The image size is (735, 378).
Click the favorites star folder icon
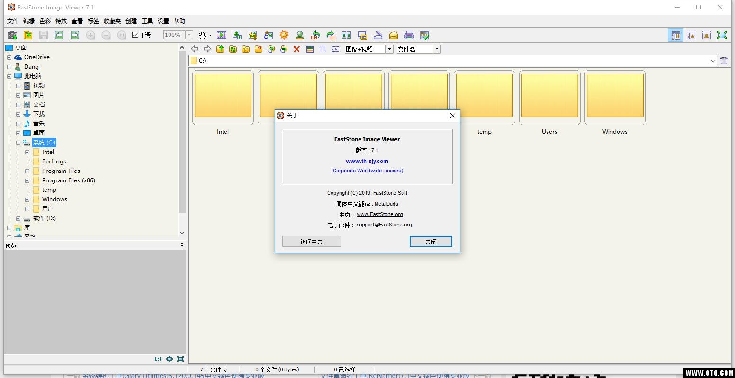[246, 49]
